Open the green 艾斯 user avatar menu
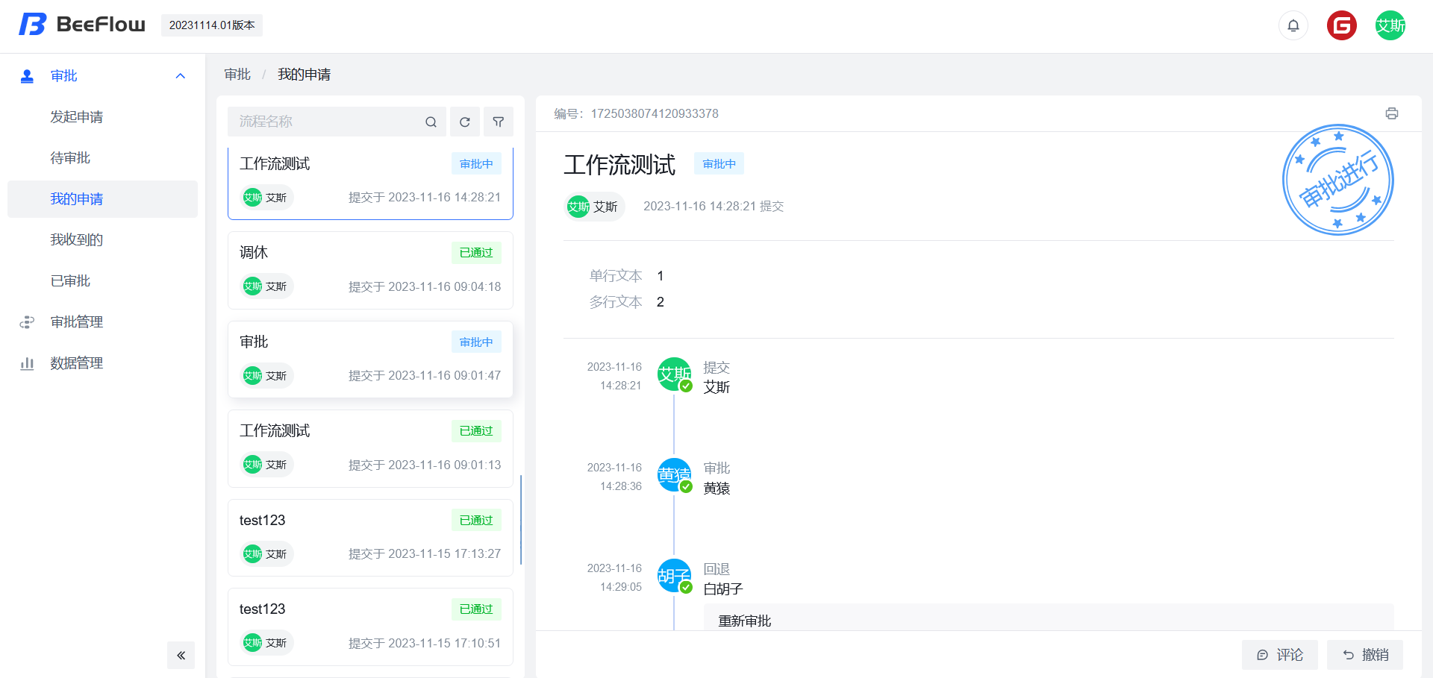Viewport: 1433px width, 678px height. (x=1390, y=25)
